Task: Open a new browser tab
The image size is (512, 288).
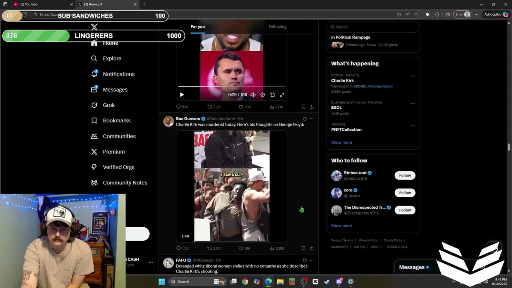Action: click(144, 4)
